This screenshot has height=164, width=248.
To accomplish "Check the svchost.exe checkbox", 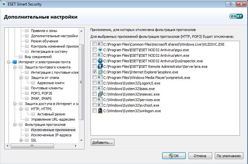I will pos(94,105).
